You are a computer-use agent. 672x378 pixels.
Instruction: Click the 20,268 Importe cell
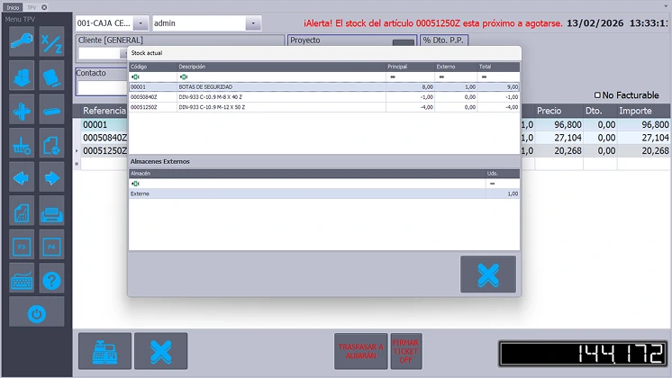[x=644, y=150]
